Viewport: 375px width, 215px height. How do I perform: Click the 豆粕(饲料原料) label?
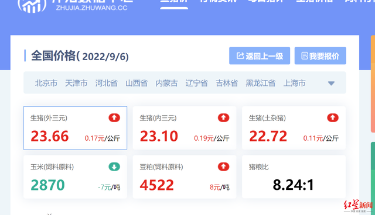[x=162, y=167]
